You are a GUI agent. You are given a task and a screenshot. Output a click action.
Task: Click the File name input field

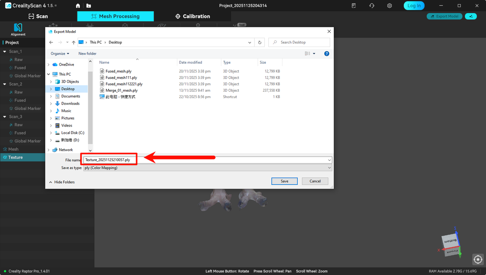point(228,160)
